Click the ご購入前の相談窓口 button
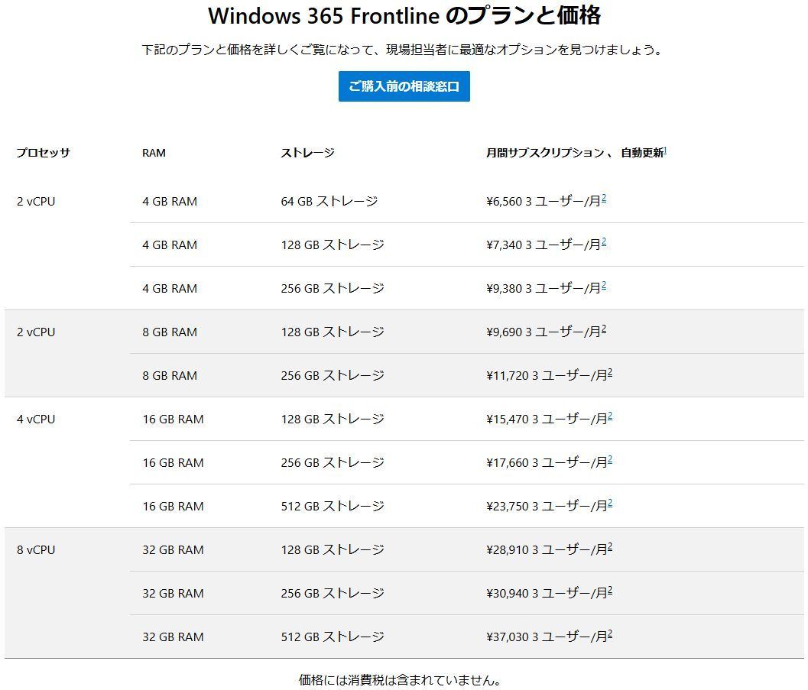Image resolution: width=808 pixels, height=690 pixels. (404, 86)
